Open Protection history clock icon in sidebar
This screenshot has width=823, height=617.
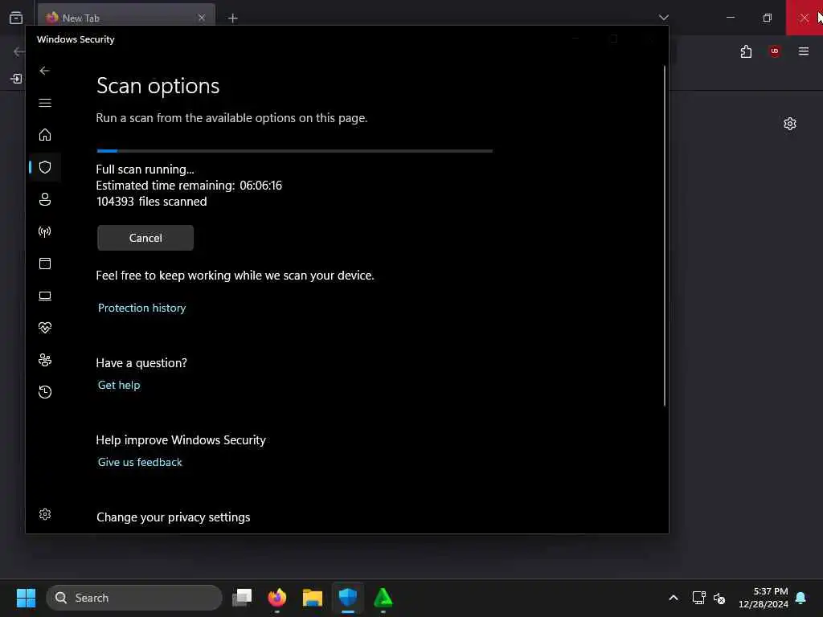[x=45, y=392]
